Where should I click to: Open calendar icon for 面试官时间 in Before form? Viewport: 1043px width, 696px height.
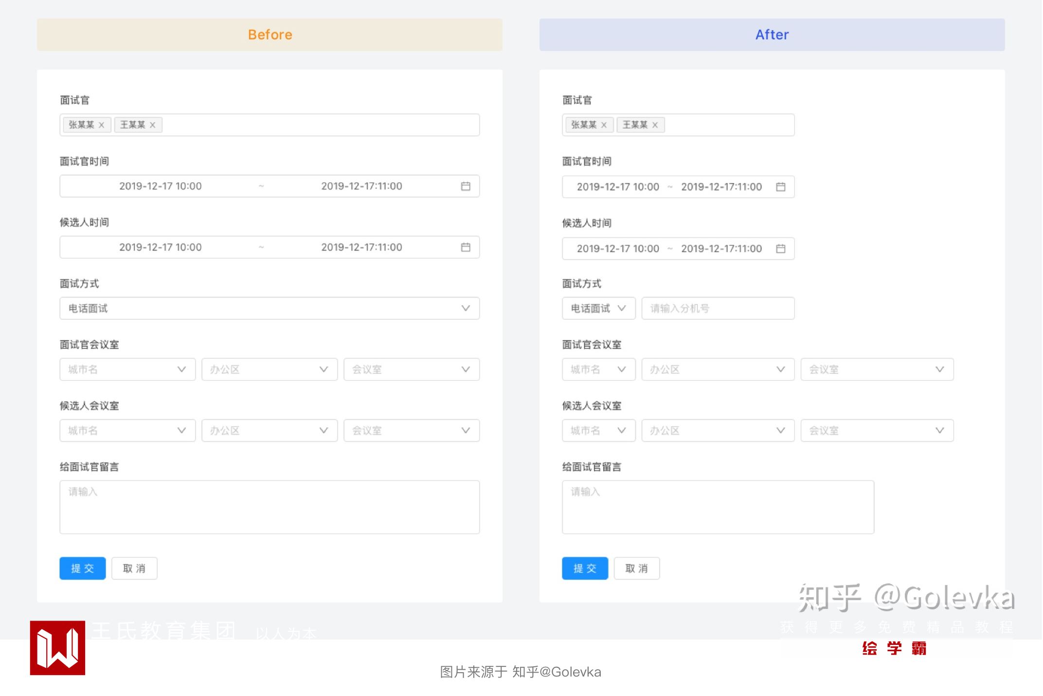click(466, 186)
